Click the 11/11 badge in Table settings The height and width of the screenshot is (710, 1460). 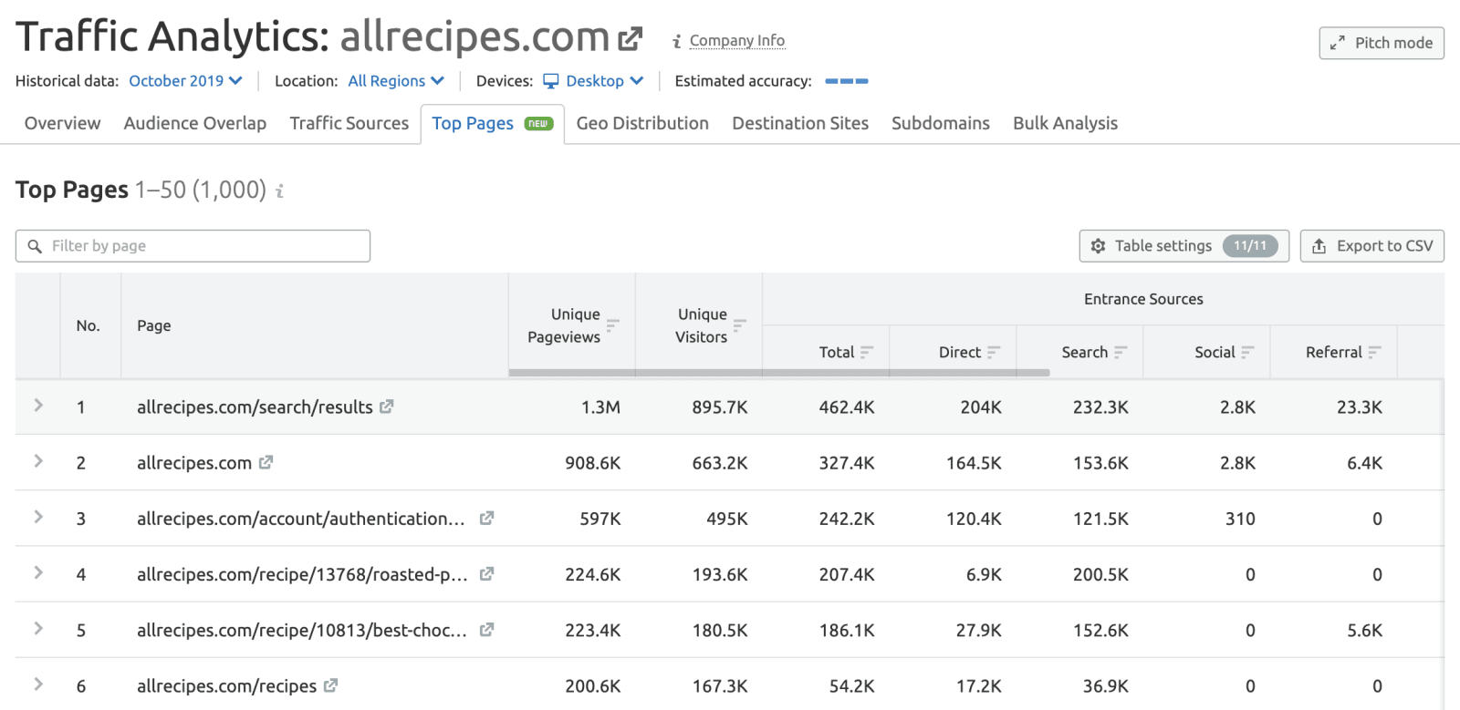click(1250, 246)
